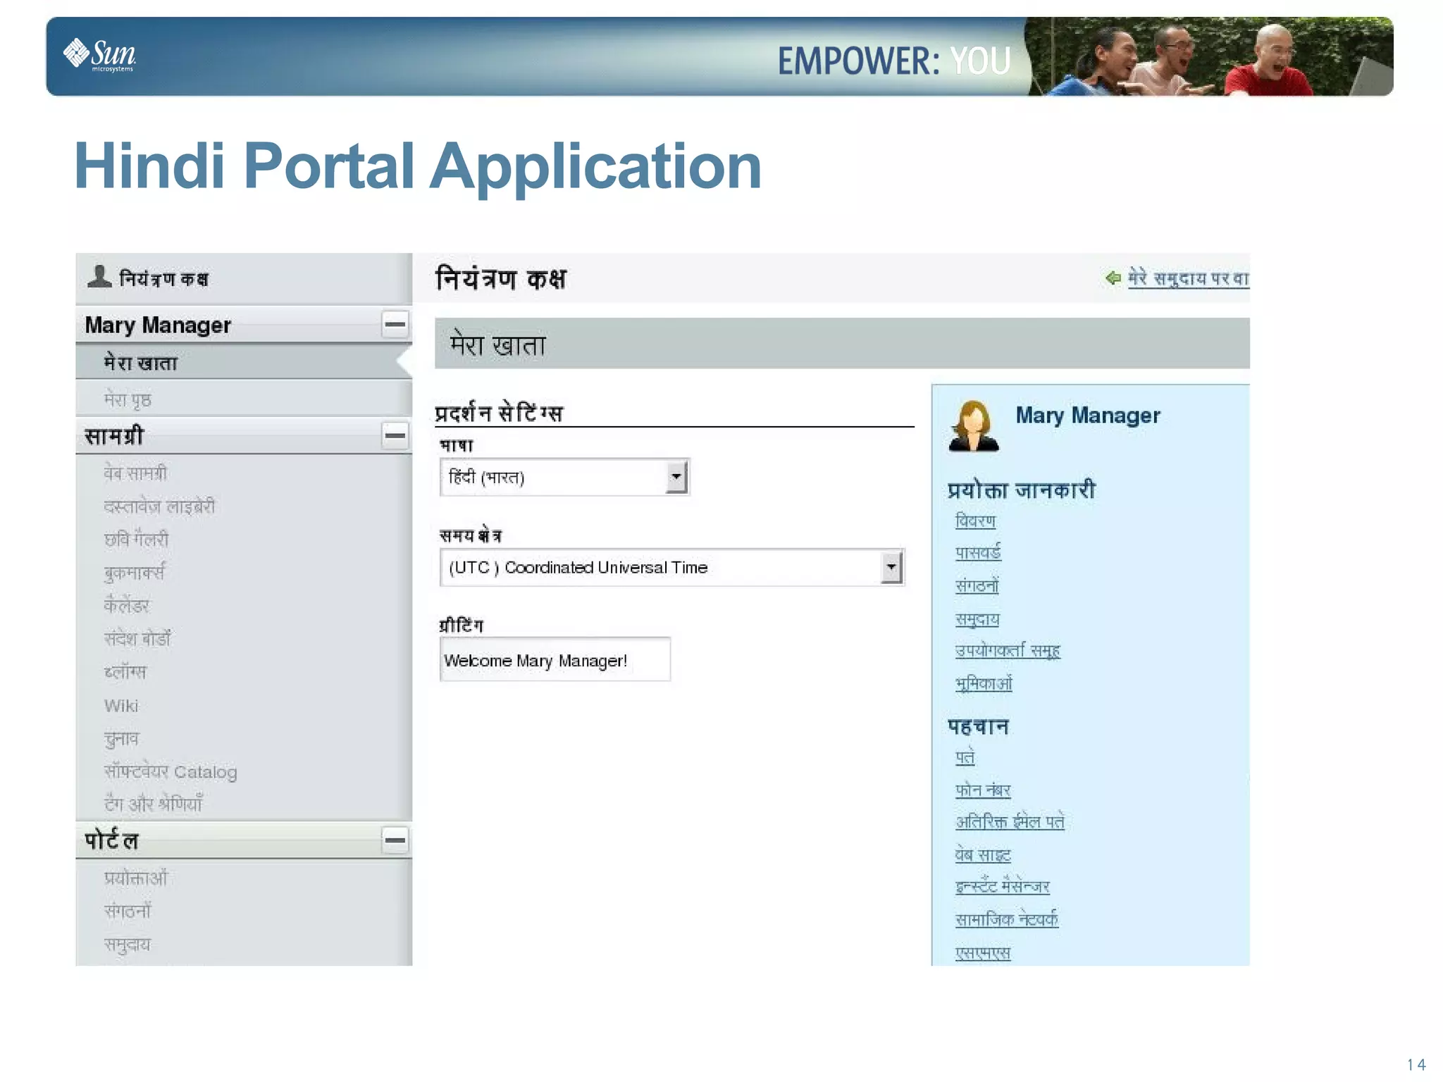Open छवि गैलरी in the sidebar
This screenshot has height=1082, width=1443.
click(x=136, y=539)
